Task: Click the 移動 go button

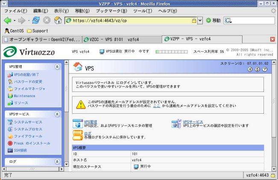Action: coord(213,21)
